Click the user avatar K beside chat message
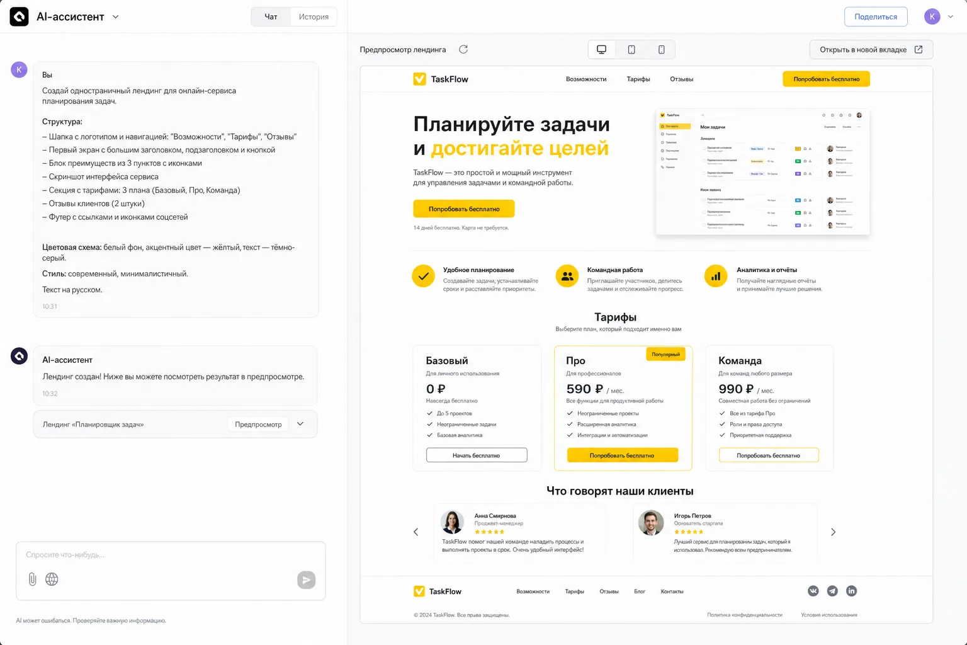967x645 pixels. [19, 69]
